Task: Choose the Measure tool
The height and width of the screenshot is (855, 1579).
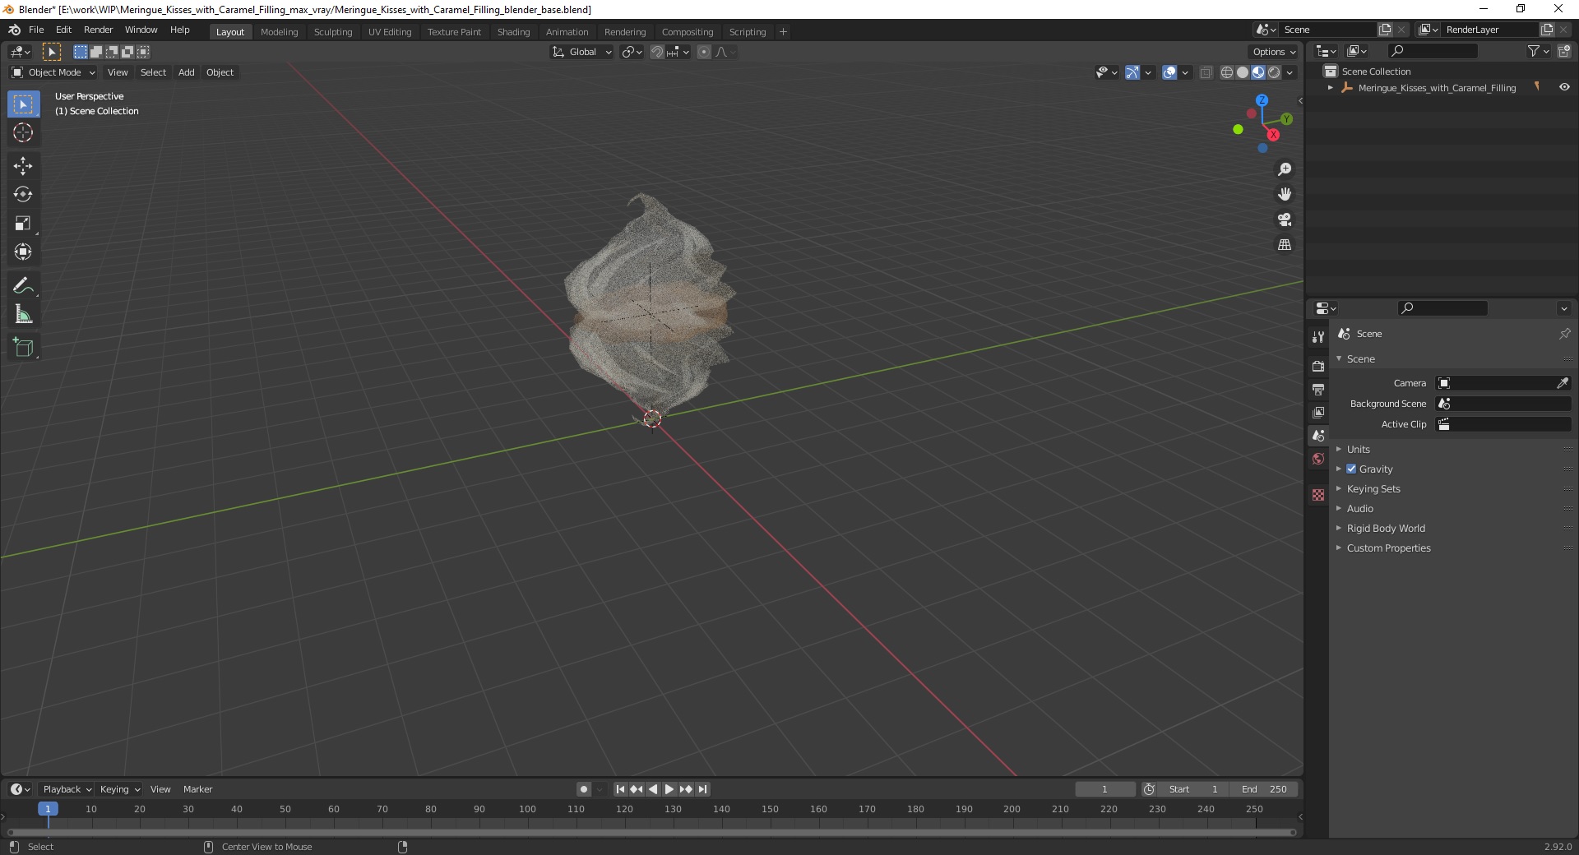Action: click(23, 314)
